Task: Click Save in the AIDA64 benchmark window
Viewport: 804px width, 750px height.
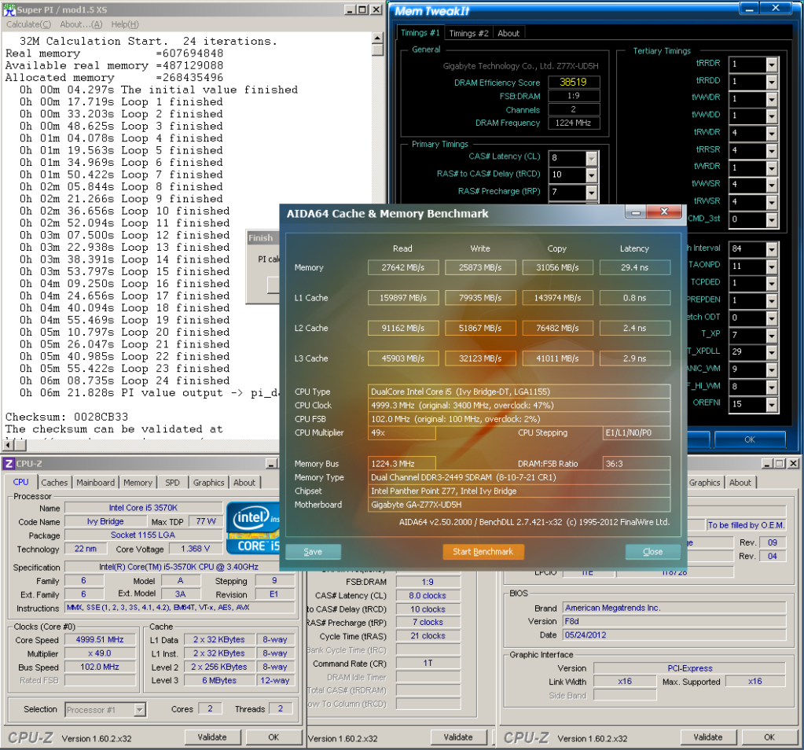Action: coord(313,551)
